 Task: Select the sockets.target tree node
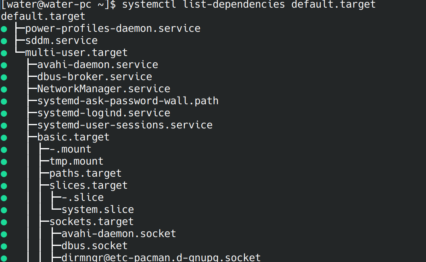(91, 222)
